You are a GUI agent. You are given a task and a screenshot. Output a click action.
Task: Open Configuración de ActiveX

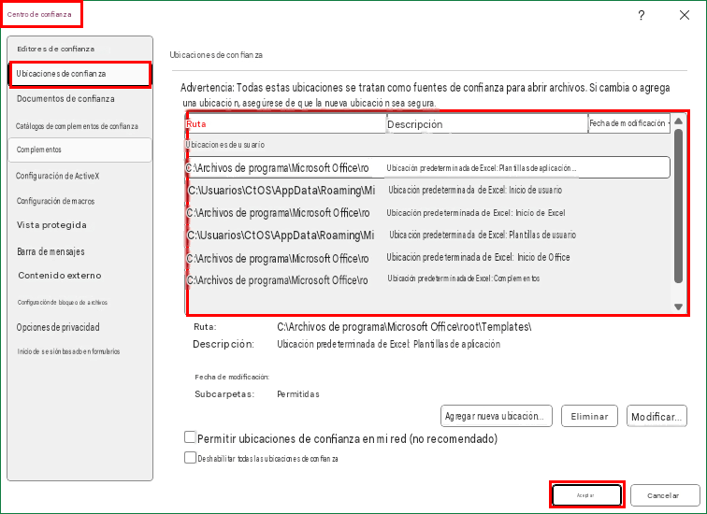click(57, 176)
